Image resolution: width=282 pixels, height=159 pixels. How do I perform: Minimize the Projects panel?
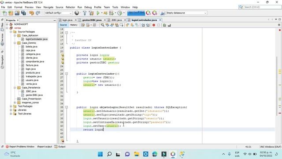(55, 20)
